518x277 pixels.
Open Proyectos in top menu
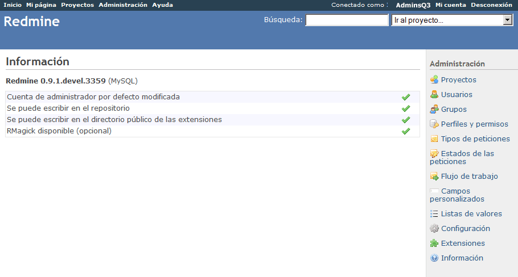(x=77, y=5)
